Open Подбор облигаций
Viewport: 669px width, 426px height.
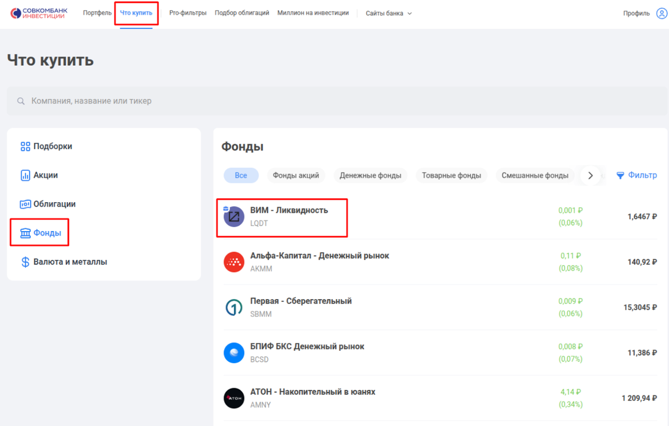coord(242,13)
